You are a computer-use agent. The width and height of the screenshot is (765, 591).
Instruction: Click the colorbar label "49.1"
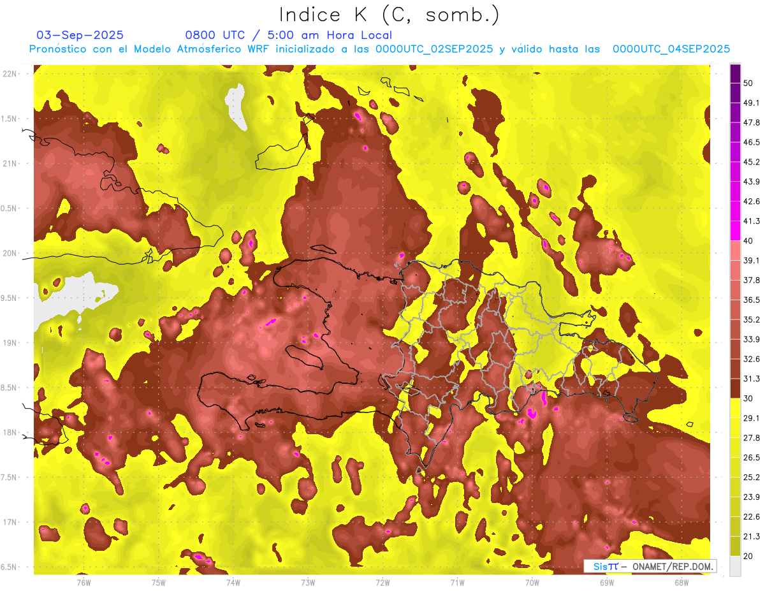(752, 103)
